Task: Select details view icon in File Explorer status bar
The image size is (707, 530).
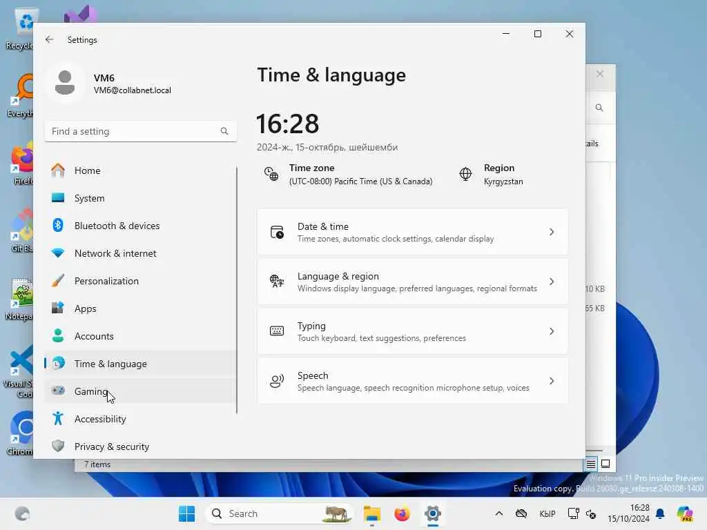Action: 591,464
